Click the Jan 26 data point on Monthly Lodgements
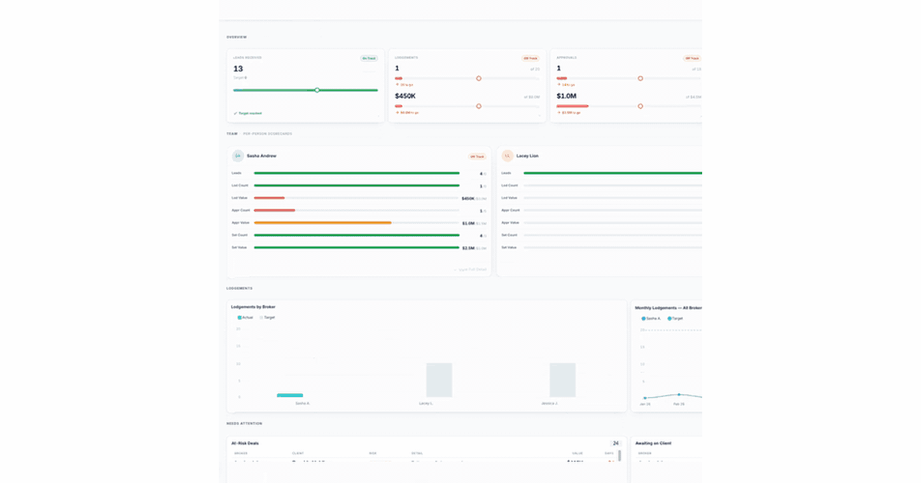This screenshot has height=483, width=921. 644,399
